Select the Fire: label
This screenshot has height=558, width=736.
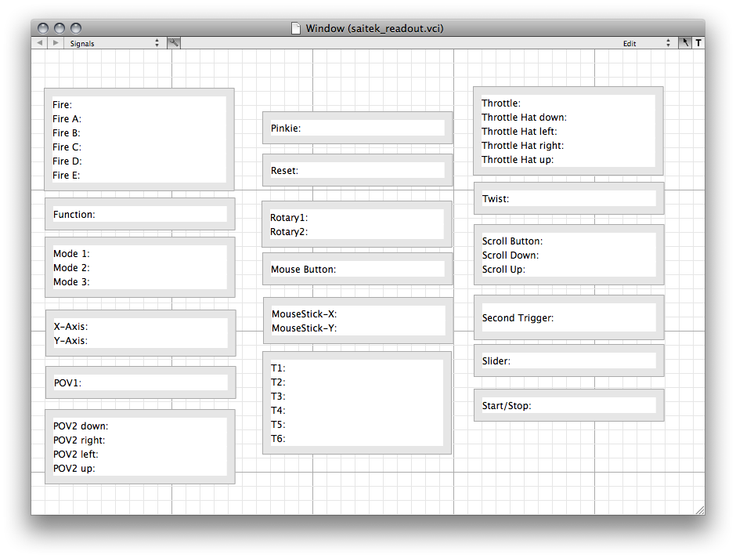(62, 105)
